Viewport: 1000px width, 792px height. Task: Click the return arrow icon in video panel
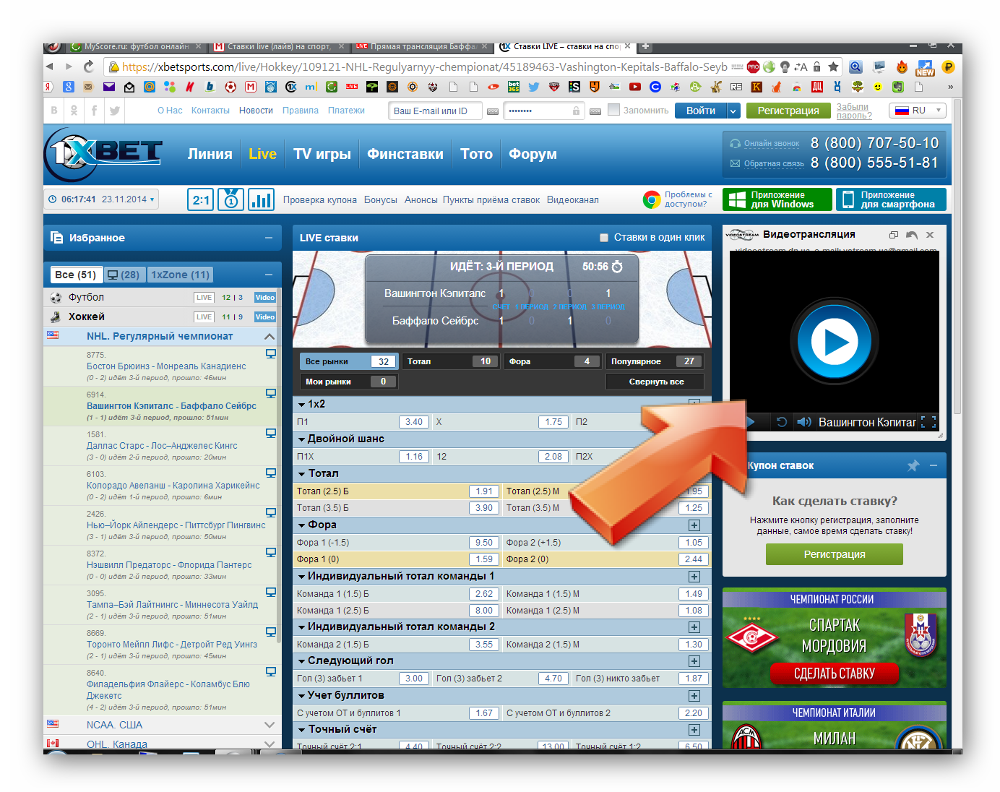[912, 235]
